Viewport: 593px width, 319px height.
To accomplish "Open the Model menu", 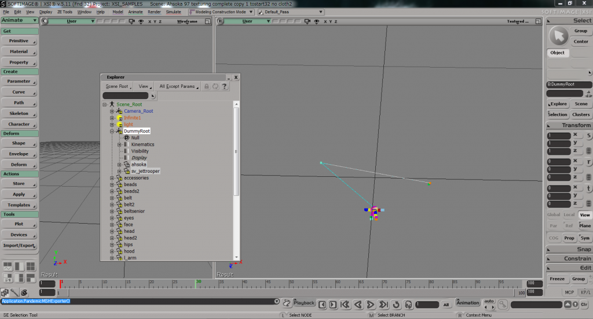I will pos(118,12).
